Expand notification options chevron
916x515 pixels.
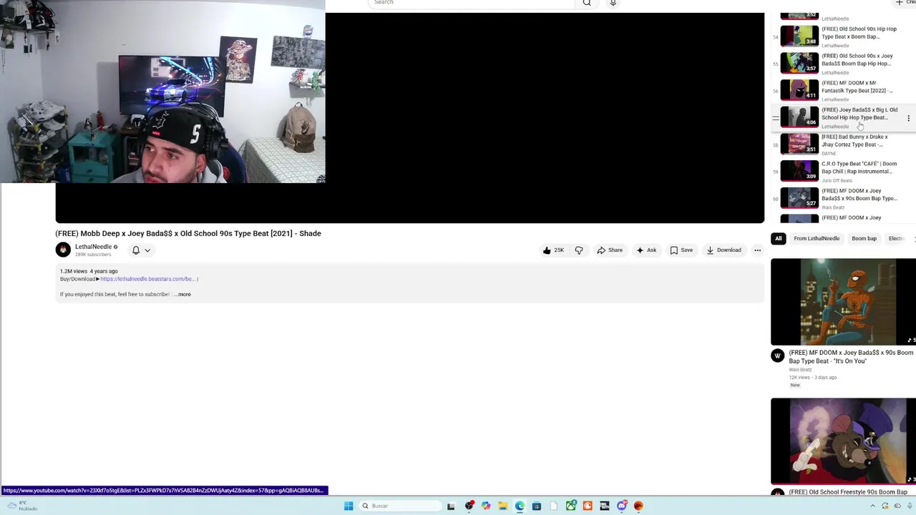click(x=147, y=250)
